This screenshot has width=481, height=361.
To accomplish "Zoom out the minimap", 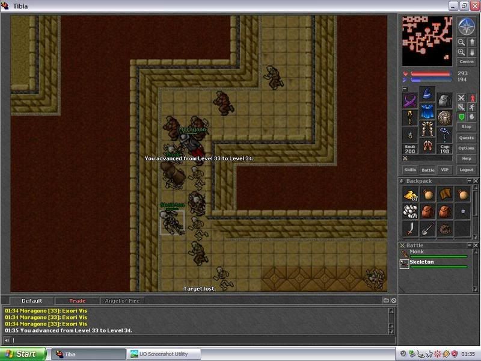I will pyautogui.click(x=461, y=42).
